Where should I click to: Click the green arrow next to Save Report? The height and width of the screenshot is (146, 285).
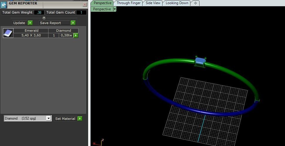click(x=73, y=23)
